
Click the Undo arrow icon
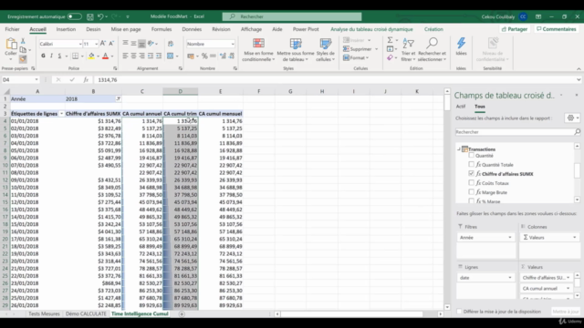100,16
